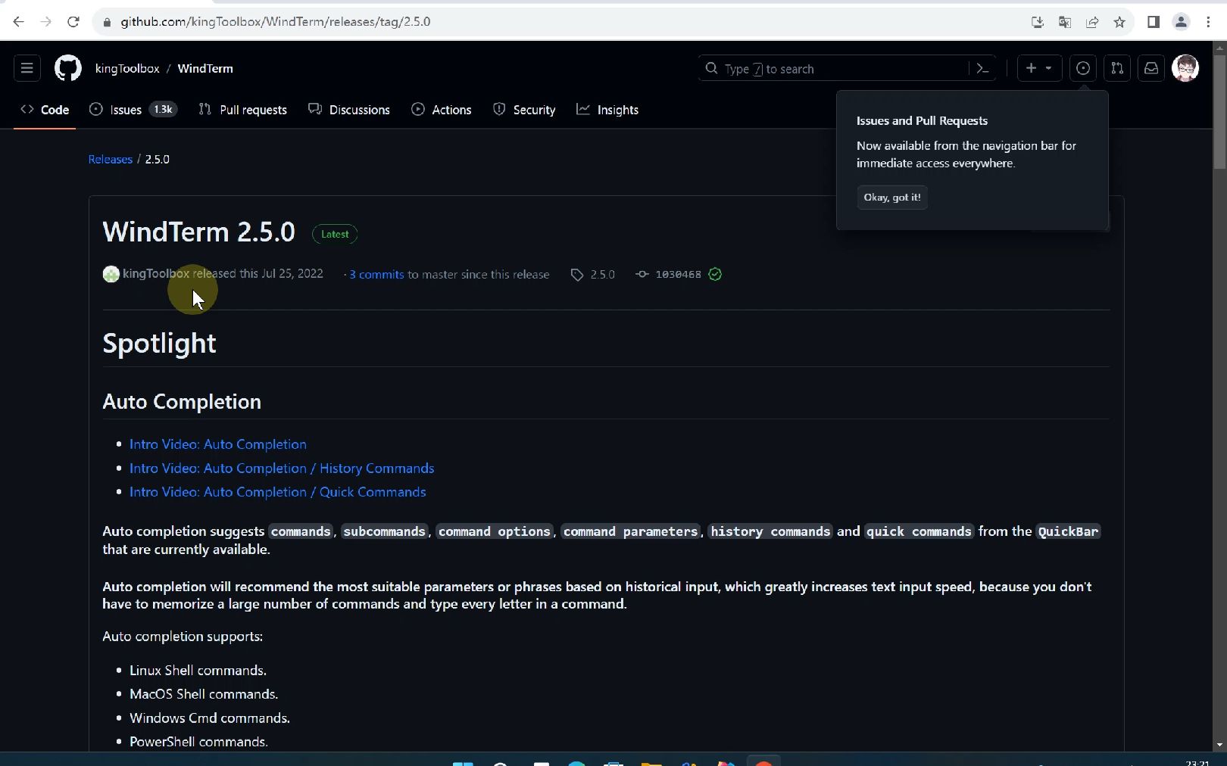Click the 'command parameters' code label
This screenshot has width=1227, height=766.
pos(630,531)
